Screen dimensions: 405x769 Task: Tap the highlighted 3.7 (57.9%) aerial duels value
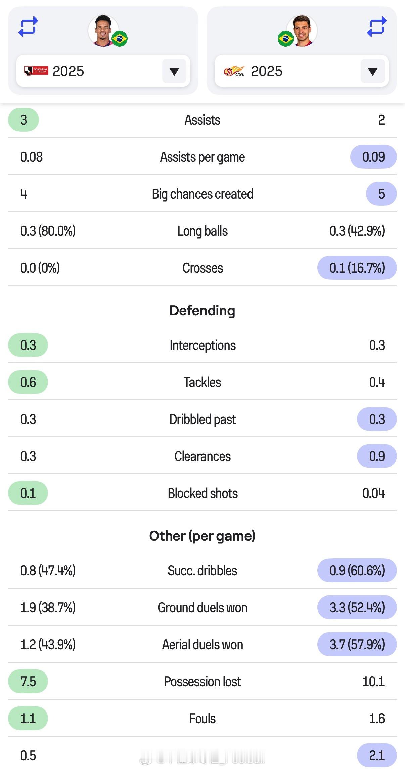[357, 645]
